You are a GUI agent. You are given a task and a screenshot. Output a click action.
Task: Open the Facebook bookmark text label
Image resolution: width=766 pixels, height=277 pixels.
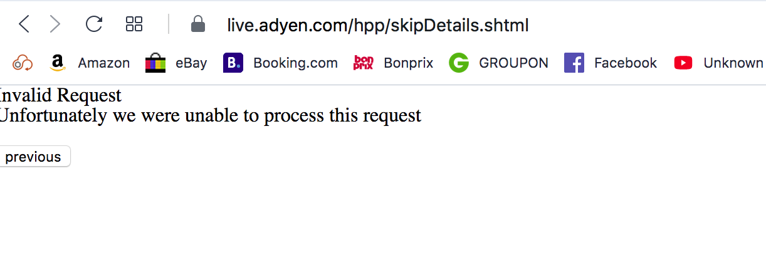point(625,63)
